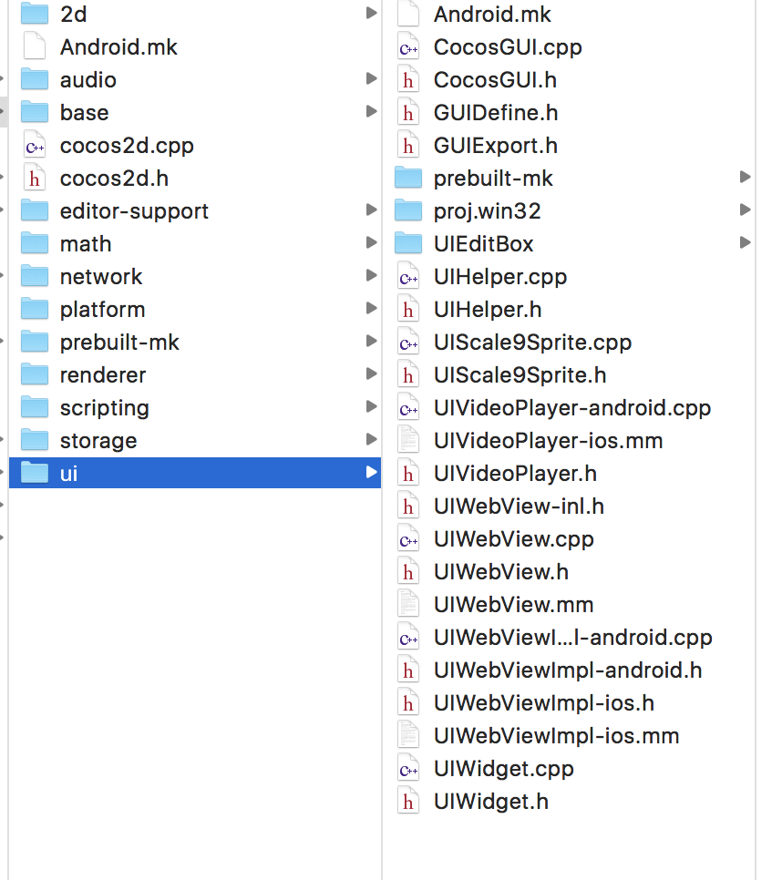Click the document icon of UIVideoPlayer-ios.mm
The width and height of the screenshot is (782, 880).
[408, 440]
